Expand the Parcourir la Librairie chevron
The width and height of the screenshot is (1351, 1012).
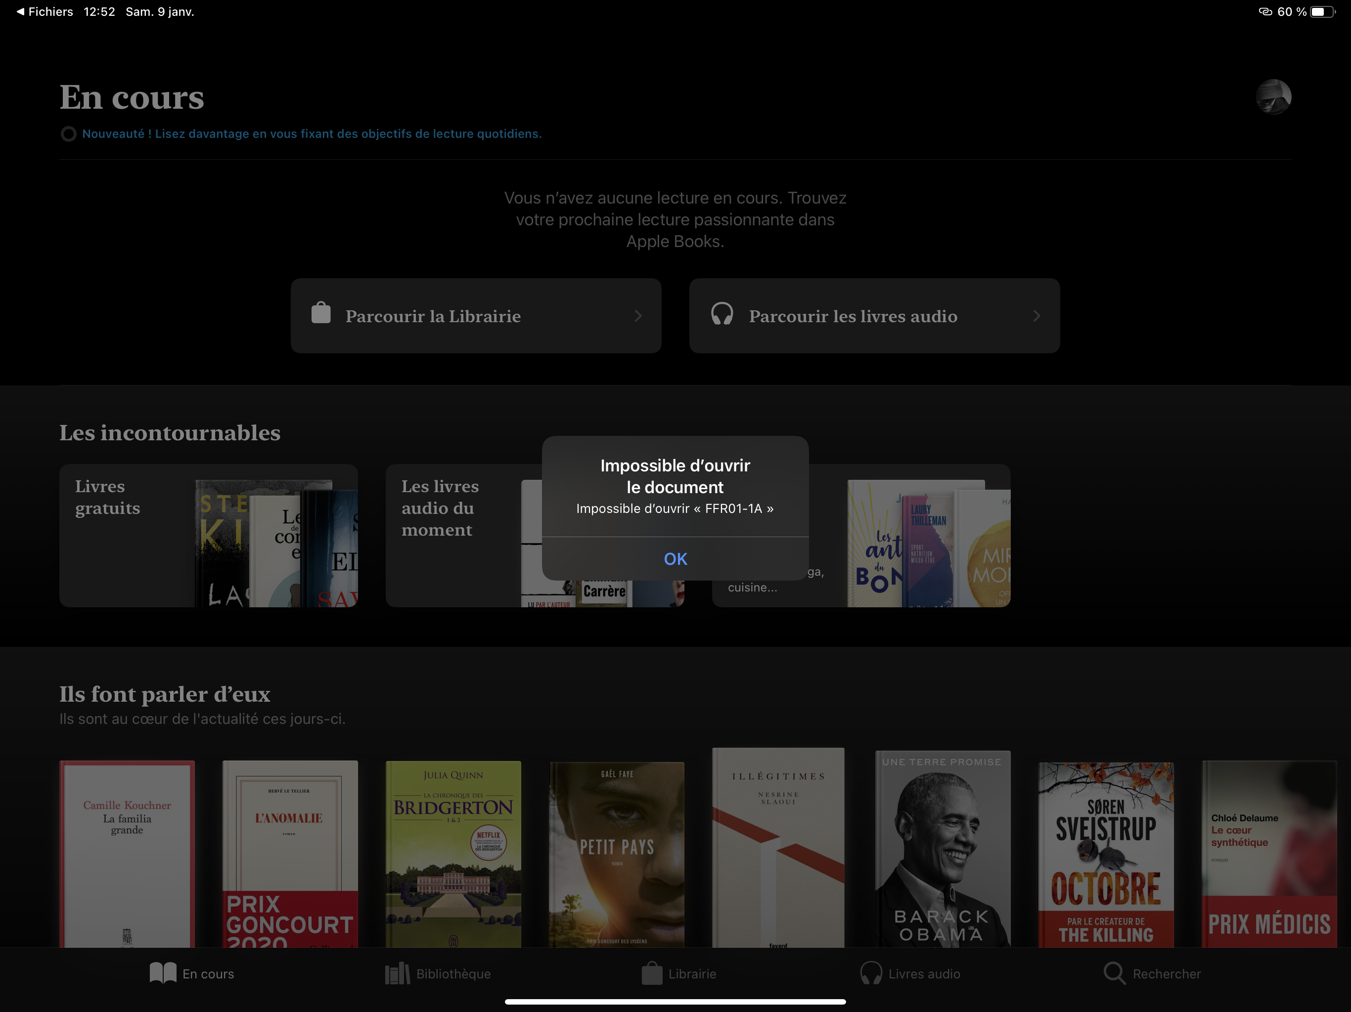(x=637, y=316)
